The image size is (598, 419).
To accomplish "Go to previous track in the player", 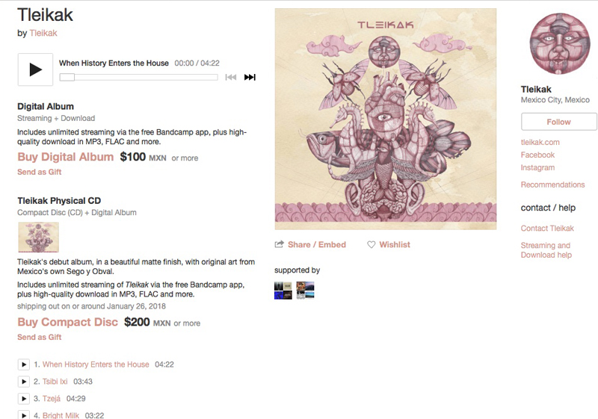I will pos(231,78).
